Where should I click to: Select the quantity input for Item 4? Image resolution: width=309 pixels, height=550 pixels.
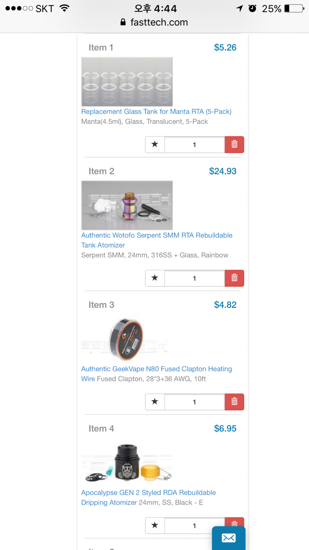(195, 526)
